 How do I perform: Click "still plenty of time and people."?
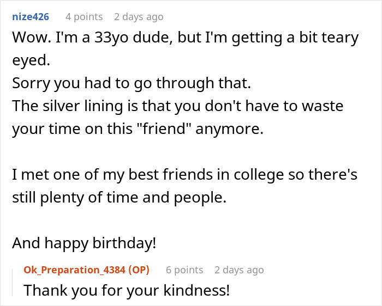[x=119, y=197]
